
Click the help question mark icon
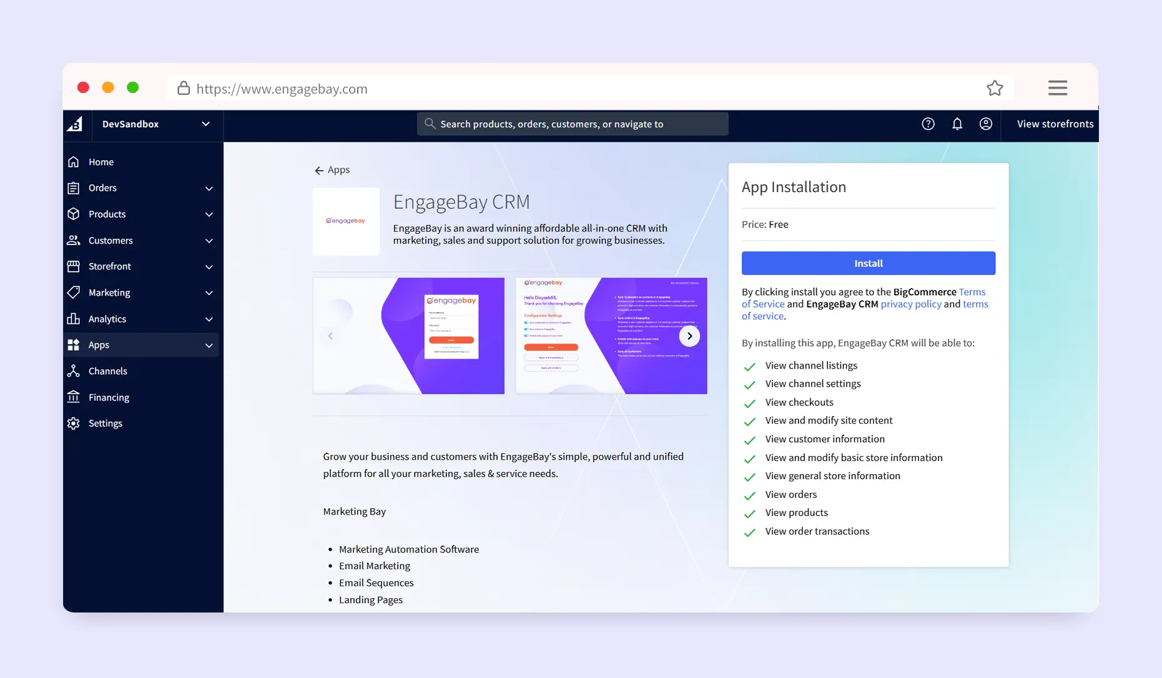[x=928, y=124]
